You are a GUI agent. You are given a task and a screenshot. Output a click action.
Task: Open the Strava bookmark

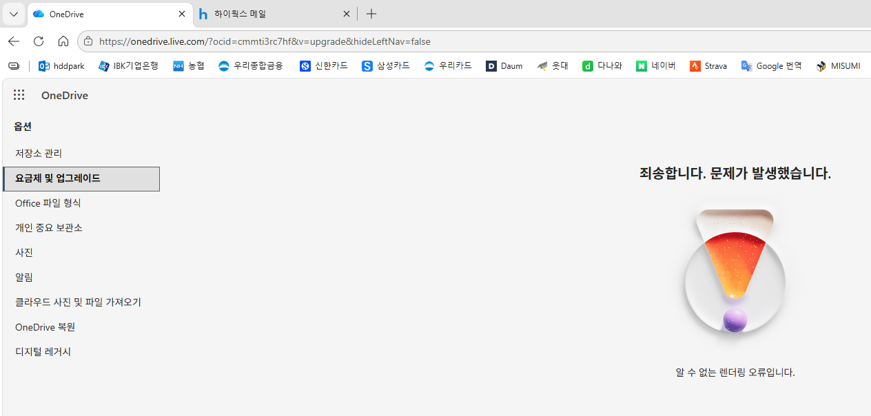click(x=708, y=66)
